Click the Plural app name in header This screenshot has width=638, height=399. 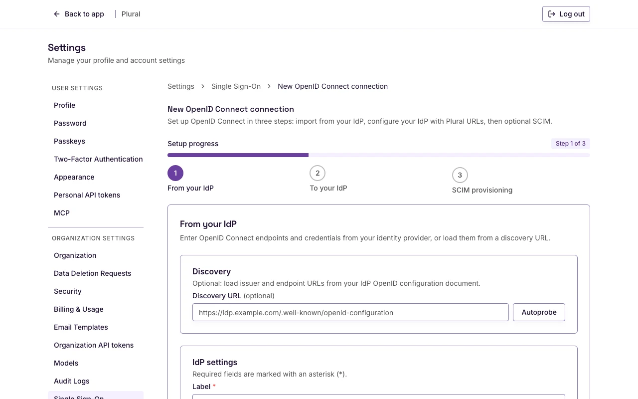[131, 14]
